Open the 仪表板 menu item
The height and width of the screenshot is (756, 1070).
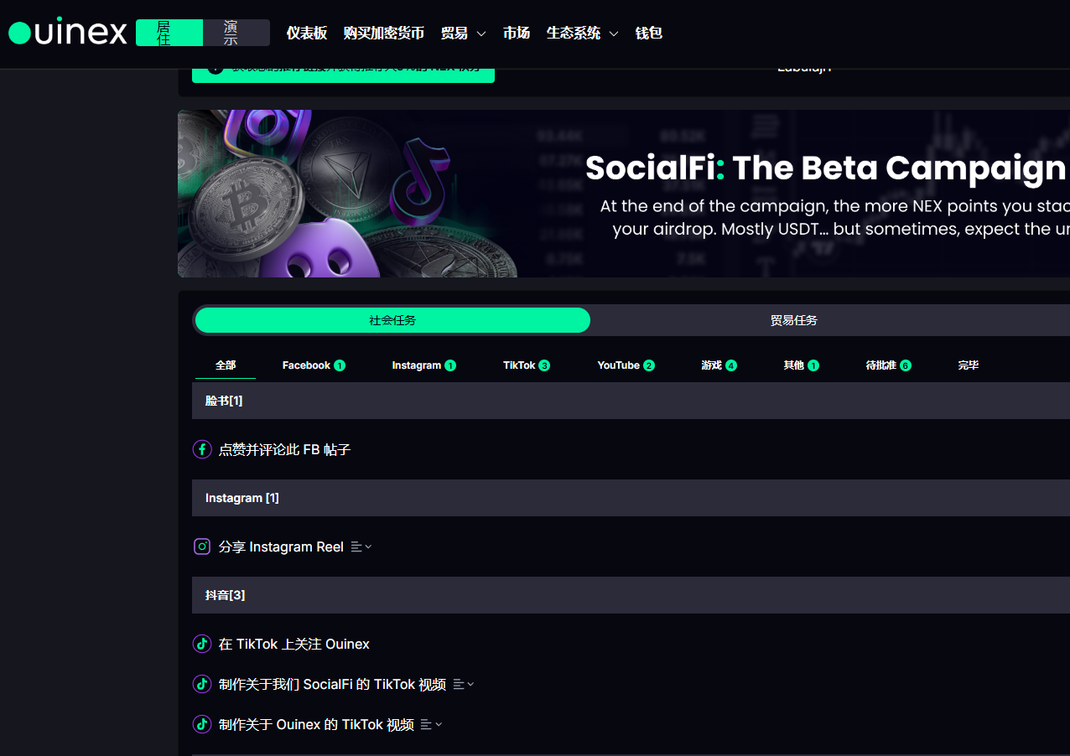(306, 34)
